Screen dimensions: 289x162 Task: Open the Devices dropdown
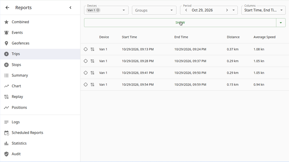tap(124, 10)
